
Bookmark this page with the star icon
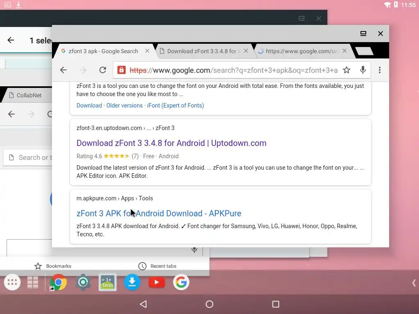click(x=347, y=70)
